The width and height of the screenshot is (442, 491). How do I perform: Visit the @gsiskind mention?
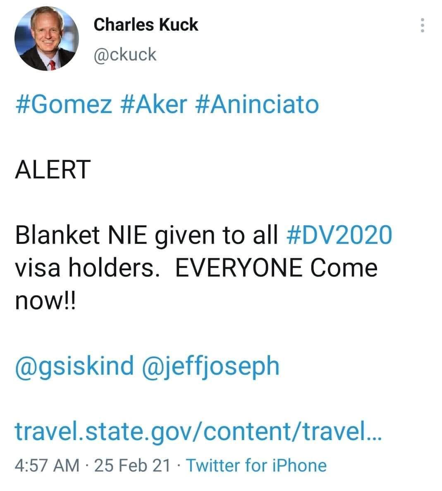pyautogui.click(x=75, y=366)
